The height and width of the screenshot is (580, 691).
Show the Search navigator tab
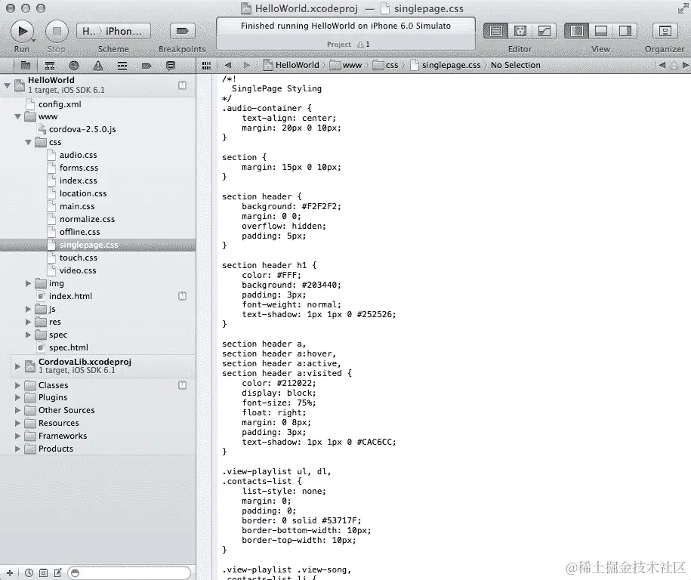click(x=74, y=66)
